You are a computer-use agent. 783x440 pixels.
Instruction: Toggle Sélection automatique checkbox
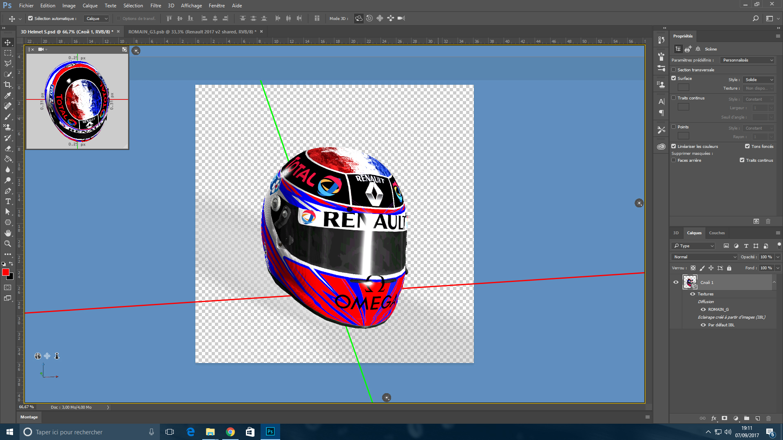click(30, 18)
